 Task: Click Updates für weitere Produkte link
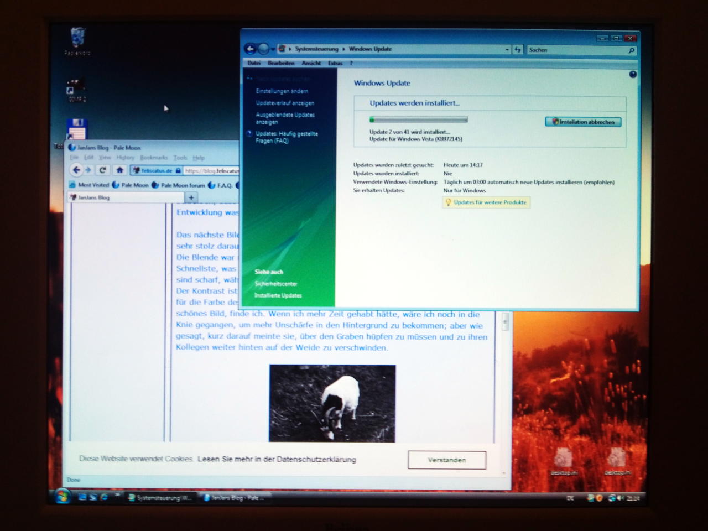pyautogui.click(x=490, y=202)
